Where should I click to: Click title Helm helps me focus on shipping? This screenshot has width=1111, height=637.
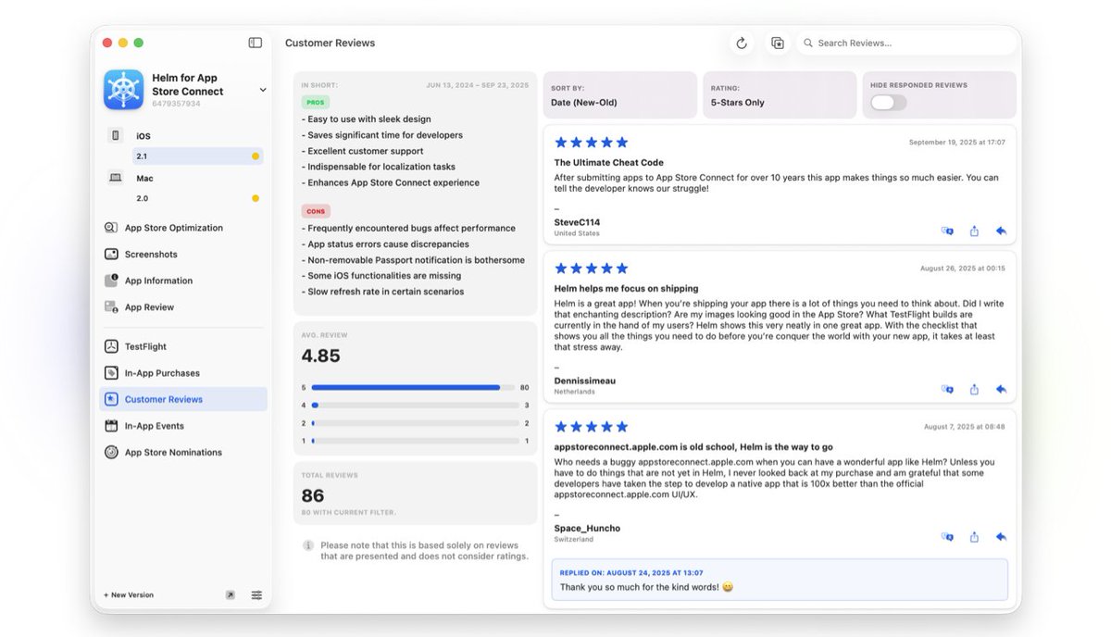[627, 289]
